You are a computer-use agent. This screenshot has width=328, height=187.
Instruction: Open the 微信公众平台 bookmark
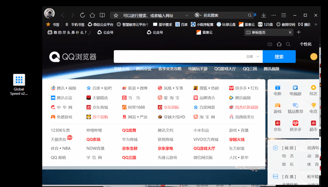point(101,24)
